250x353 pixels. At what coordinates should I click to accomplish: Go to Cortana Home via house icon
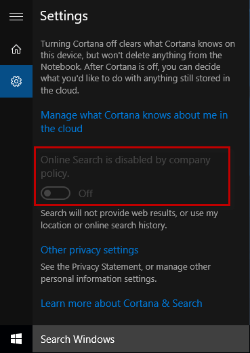tap(16, 49)
